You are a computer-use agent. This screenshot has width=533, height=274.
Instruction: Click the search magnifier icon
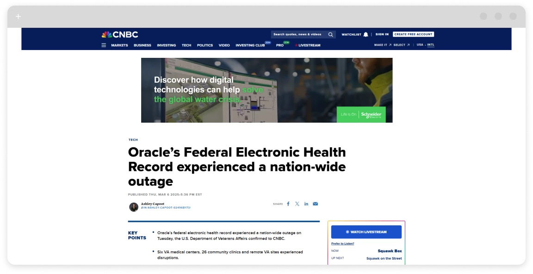(x=330, y=34)
